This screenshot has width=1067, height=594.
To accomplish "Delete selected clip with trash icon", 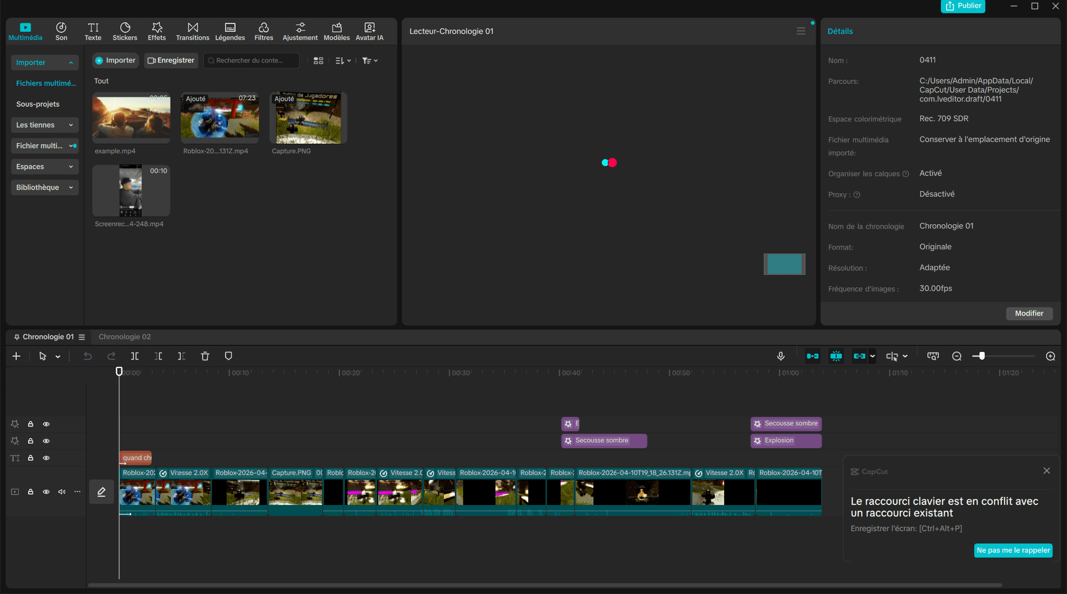I will [205, 356].
